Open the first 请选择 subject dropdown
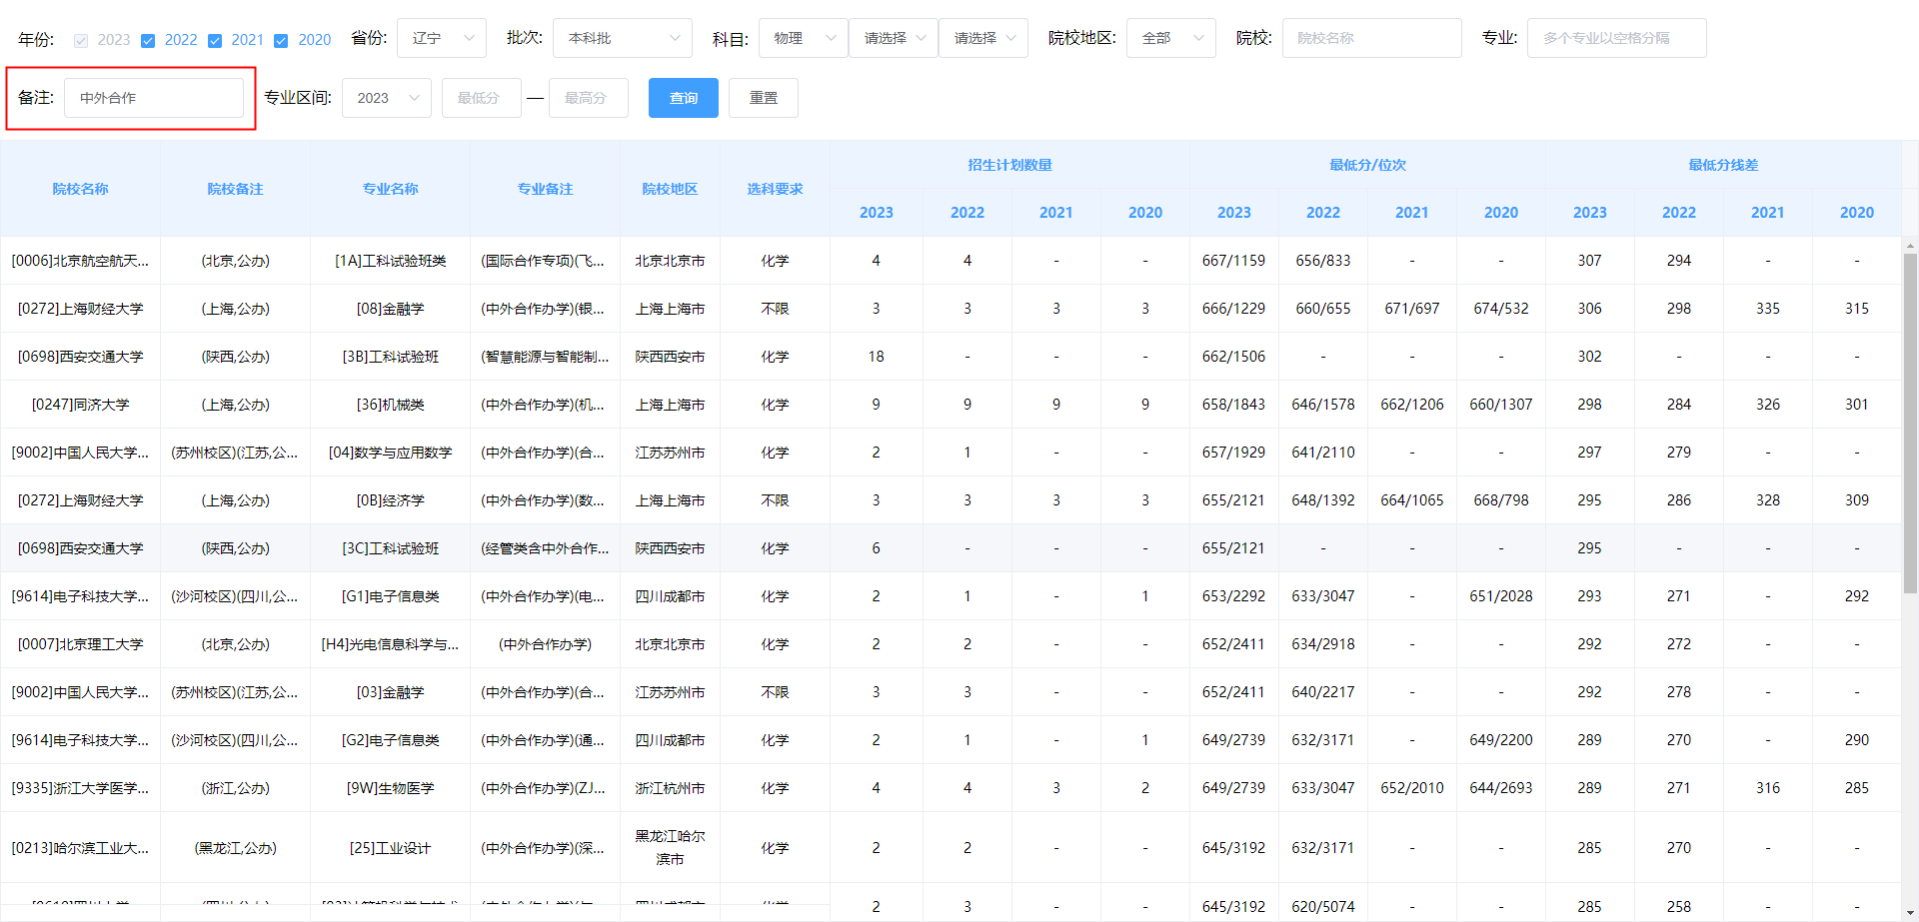The height and width of the screenshot is (922, 1919). pyautogui.click(x=893, y=37)
